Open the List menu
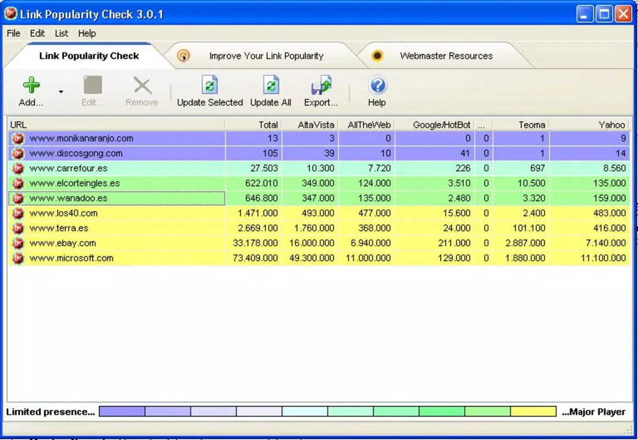Image resolution: width=638 pixels, height=440 pixels. coord(62,34)
